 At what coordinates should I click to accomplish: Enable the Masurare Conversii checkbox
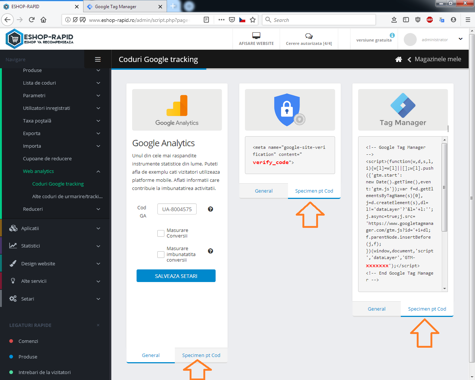161,233
